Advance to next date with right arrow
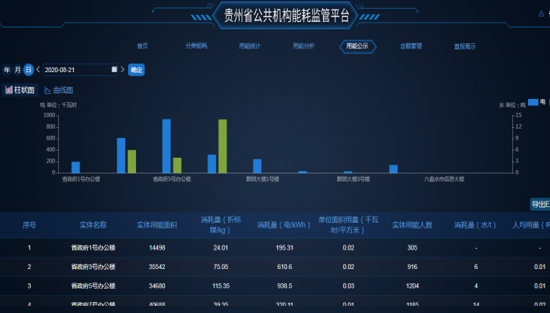 pos(123,69)
